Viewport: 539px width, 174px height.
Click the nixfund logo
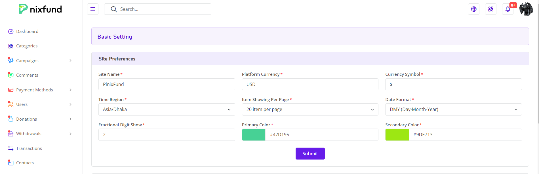pos(40,9)
